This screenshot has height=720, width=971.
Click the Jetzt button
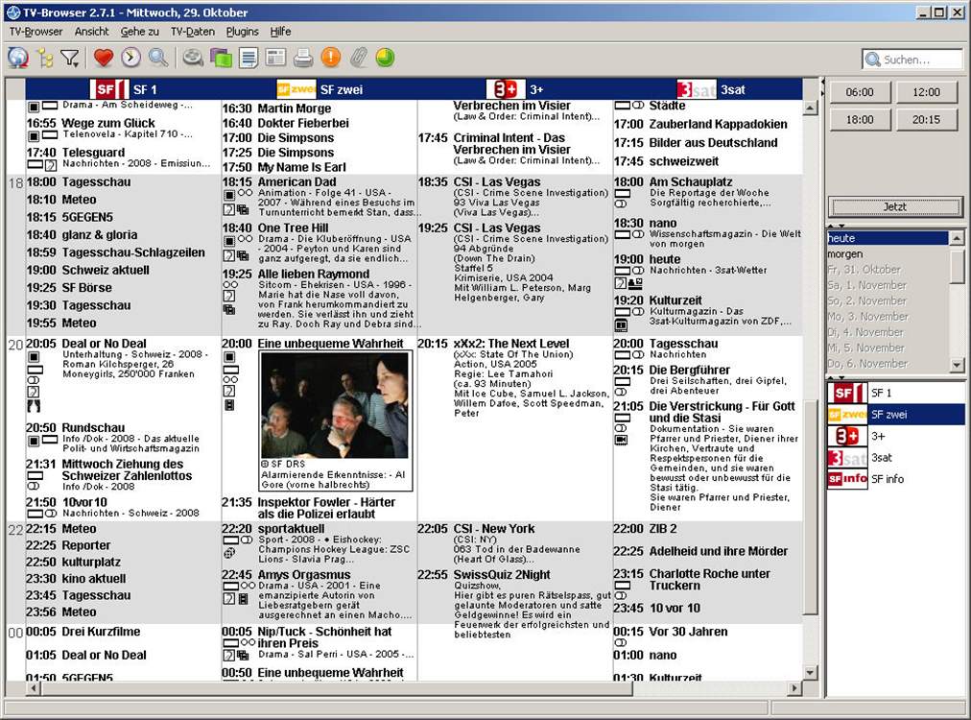[895, 207]
